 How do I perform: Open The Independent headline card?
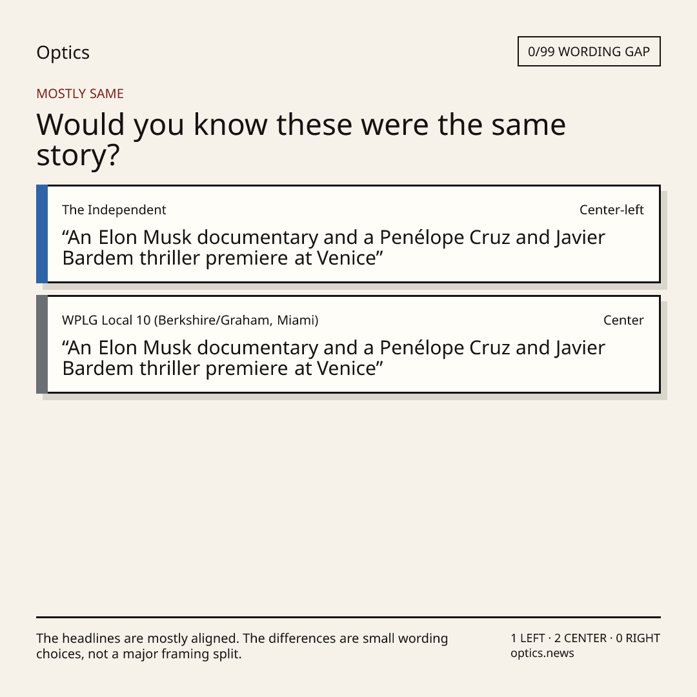click(x=348, y=234)
